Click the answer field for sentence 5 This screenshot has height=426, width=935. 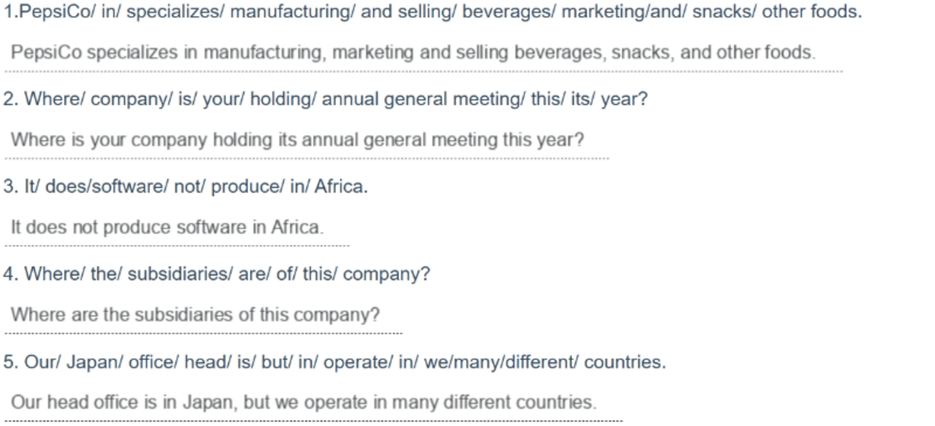(313, 402)
